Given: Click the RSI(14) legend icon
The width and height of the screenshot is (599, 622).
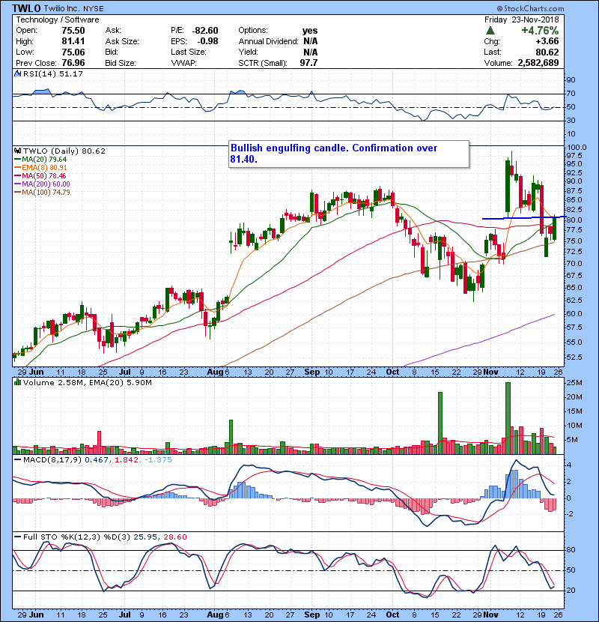Looking at the screenshot, I should (18, 74).
